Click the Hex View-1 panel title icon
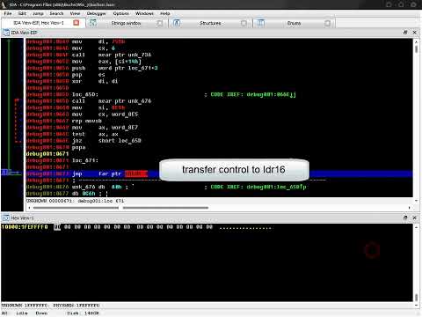The image size is (422, 317). [6, 217]
